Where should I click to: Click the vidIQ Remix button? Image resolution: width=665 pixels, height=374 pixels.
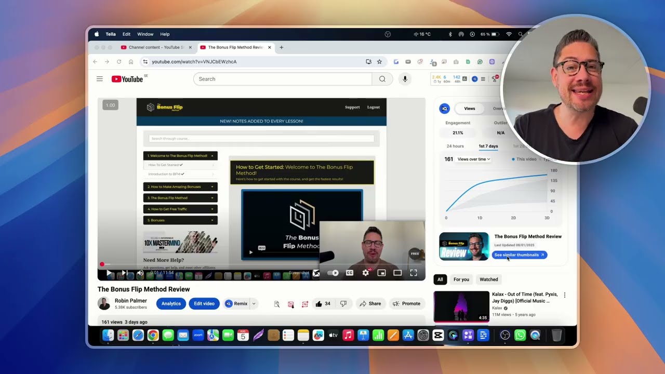click(x=236, y=303)
